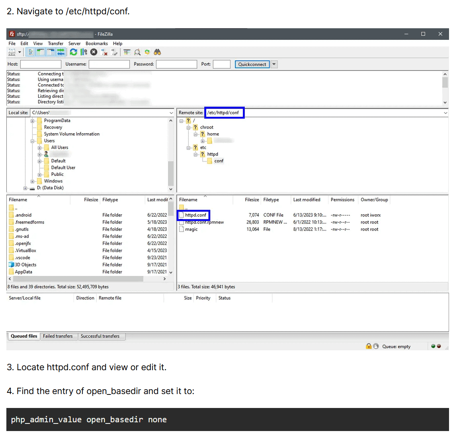
Task: Switch to Successful transfers tab
Action: click(x=100, y=336)
